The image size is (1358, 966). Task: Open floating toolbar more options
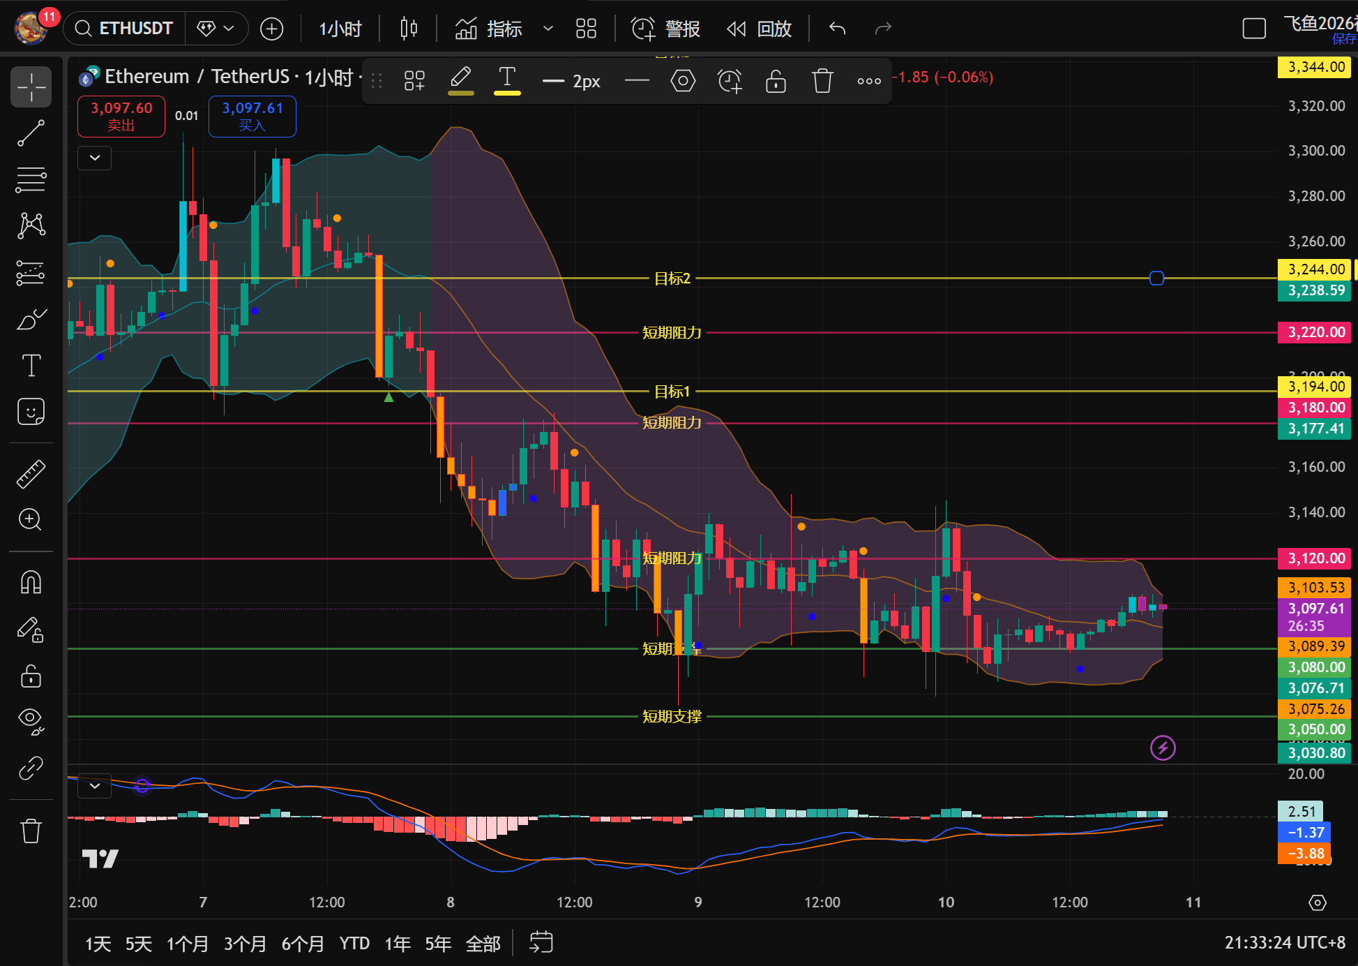tap(868, 81)
